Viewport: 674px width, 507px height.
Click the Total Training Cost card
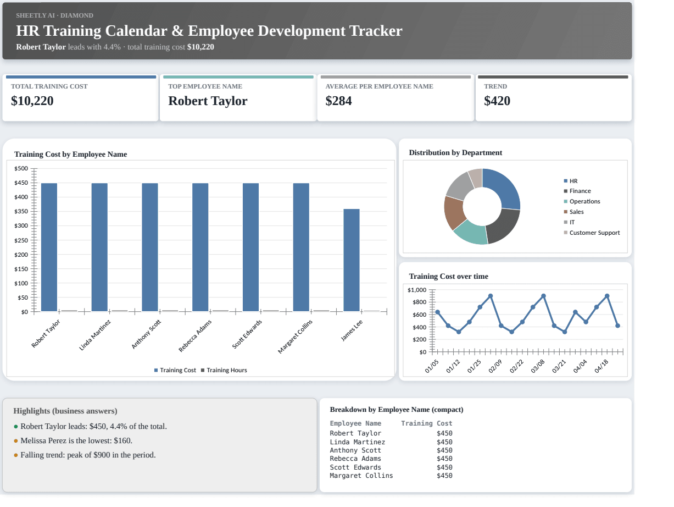point(81,98)
